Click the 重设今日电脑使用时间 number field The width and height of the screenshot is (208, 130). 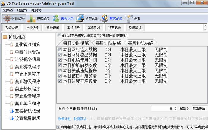162,109
